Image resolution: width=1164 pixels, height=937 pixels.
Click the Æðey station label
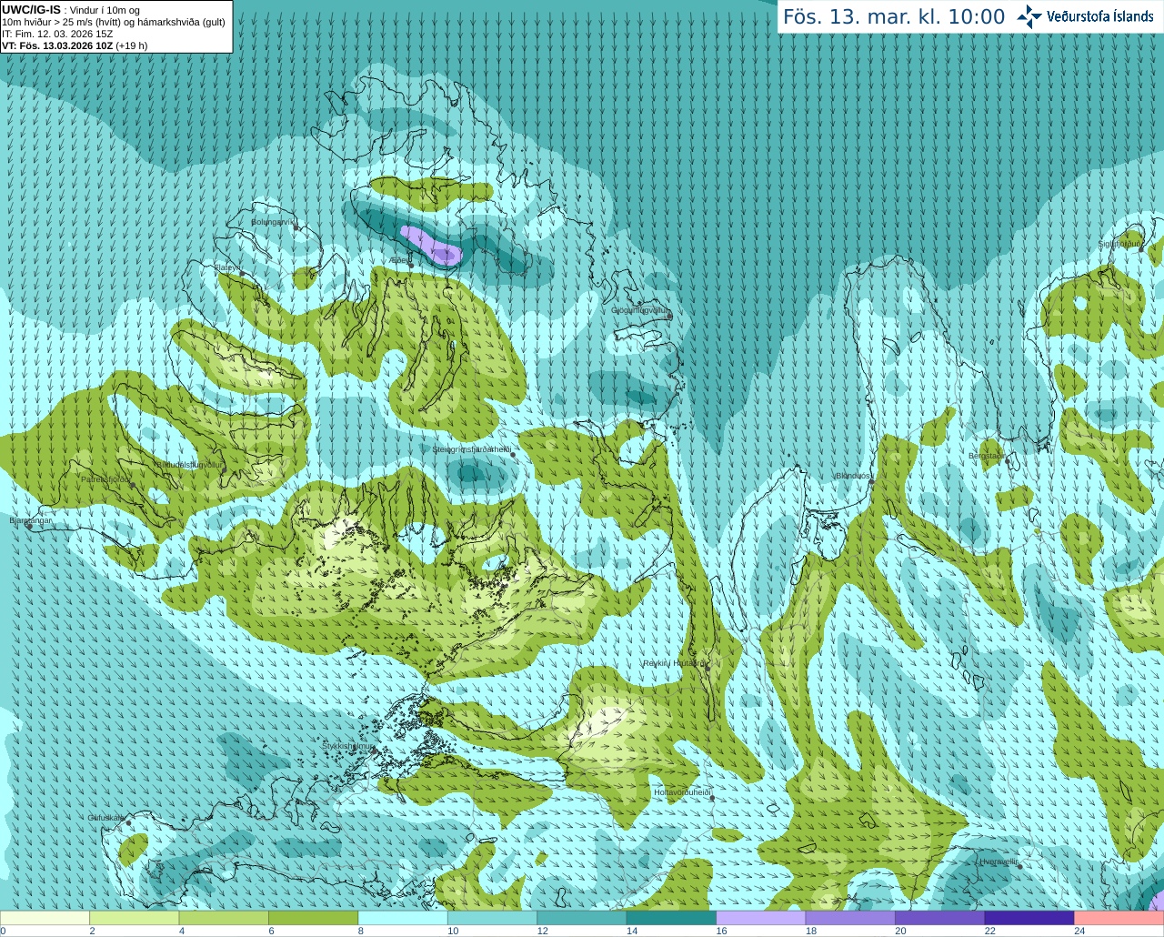[400, 260]
